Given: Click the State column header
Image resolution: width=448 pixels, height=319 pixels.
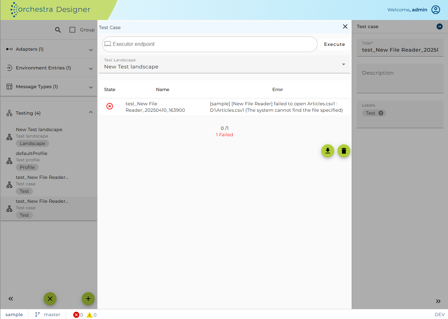Looking at the screenshot, I should (x=110, y=89).
